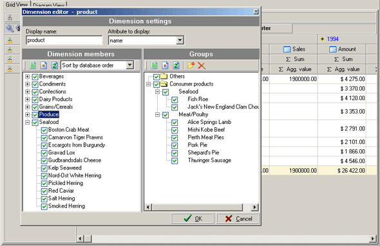The width and height of the screenshot is (380, 246).
Task: Click the Cancel button
Action: click(x=238, y=218)
